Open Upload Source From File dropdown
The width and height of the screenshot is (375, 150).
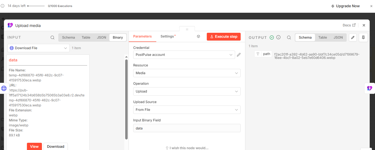click(x=187, y=110)
